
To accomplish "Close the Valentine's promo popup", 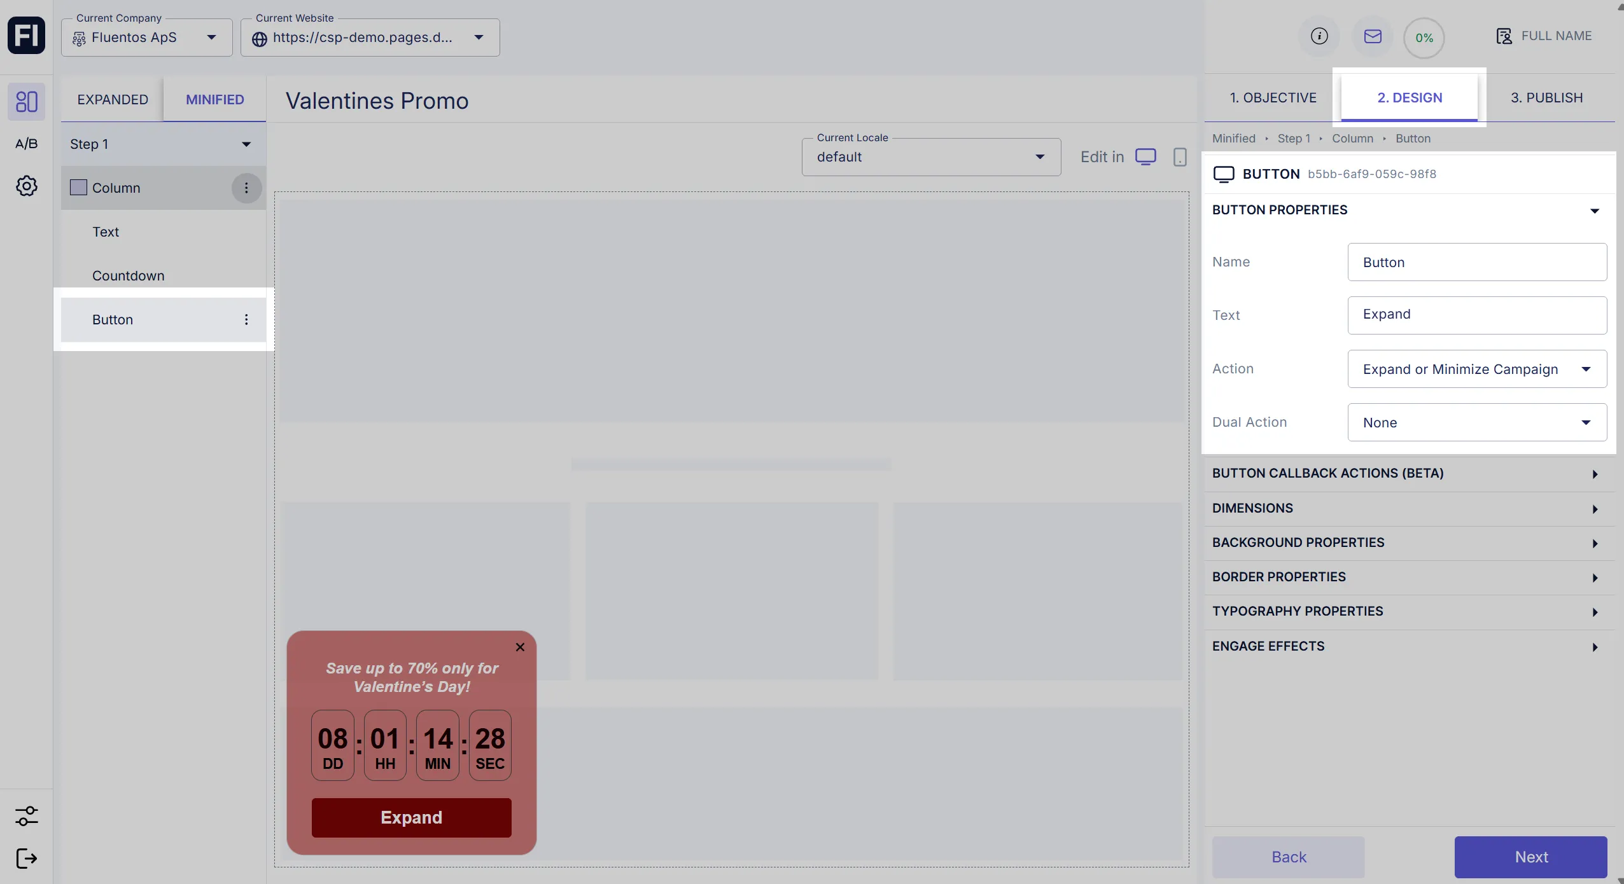I will point(520,647).
